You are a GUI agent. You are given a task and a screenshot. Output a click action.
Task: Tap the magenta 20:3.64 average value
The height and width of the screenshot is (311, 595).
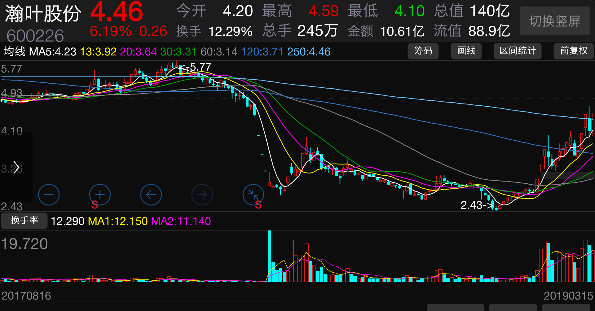point(138,52)
